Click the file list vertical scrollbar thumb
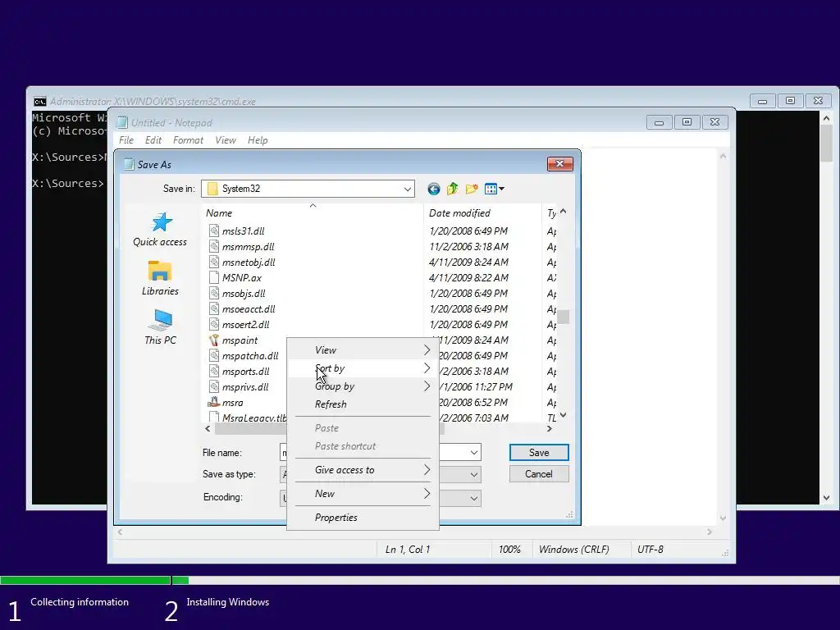The image size is (840, 630). [563, 317]
